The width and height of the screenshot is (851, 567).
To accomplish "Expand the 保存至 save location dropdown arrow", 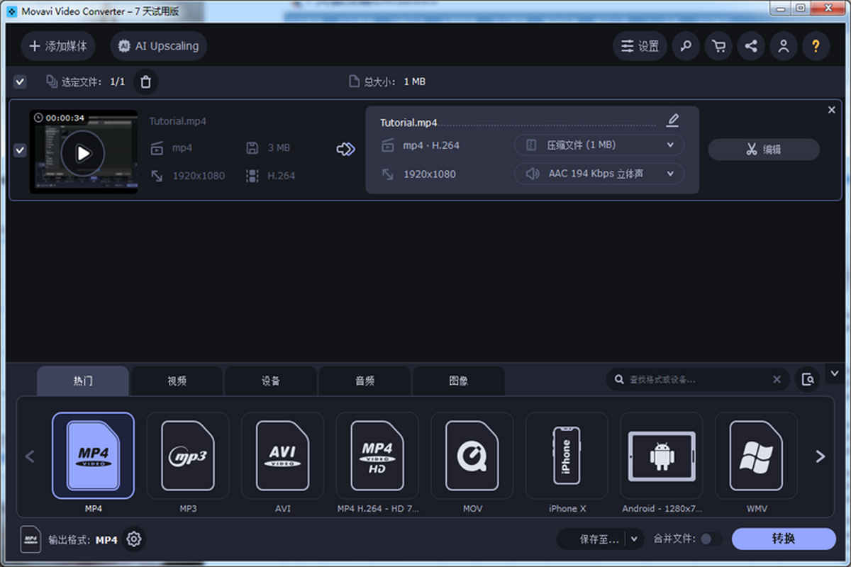I will point(635,539).
